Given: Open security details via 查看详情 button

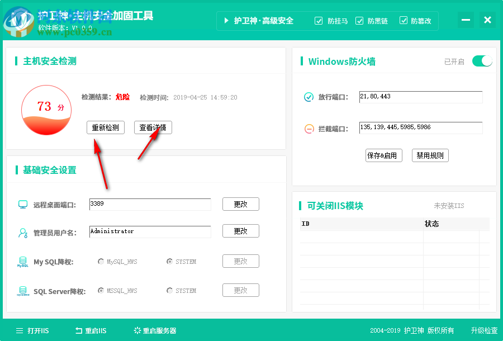Looking at the screenshot, I should tap(153, 127).
